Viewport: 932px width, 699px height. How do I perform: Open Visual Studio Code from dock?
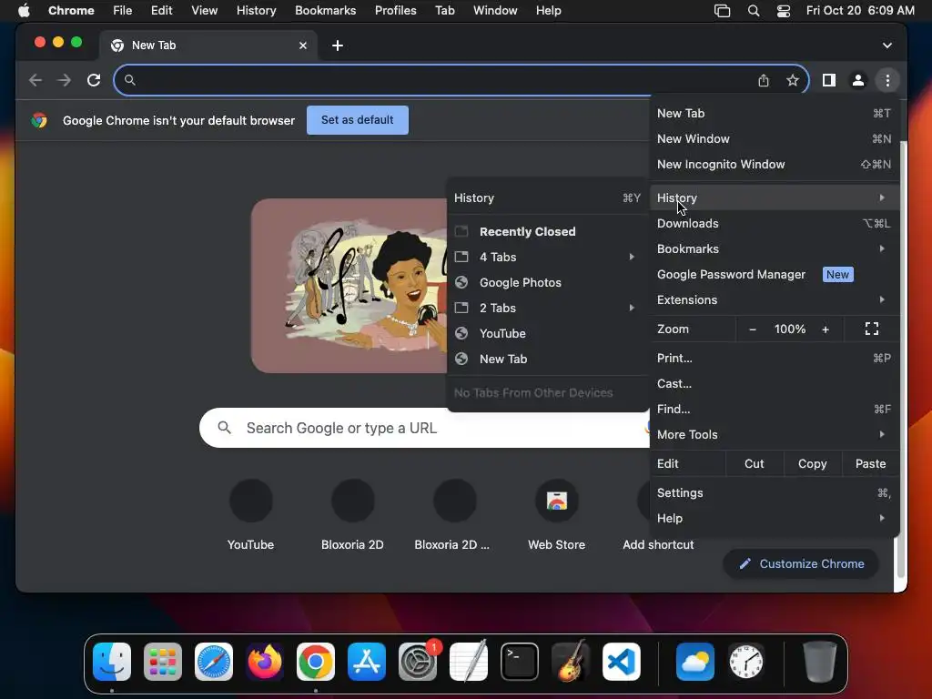(x=622, y=662)
